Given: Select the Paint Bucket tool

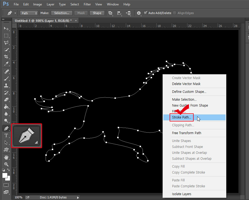Looking at the screenshot, I should [6, 107].
